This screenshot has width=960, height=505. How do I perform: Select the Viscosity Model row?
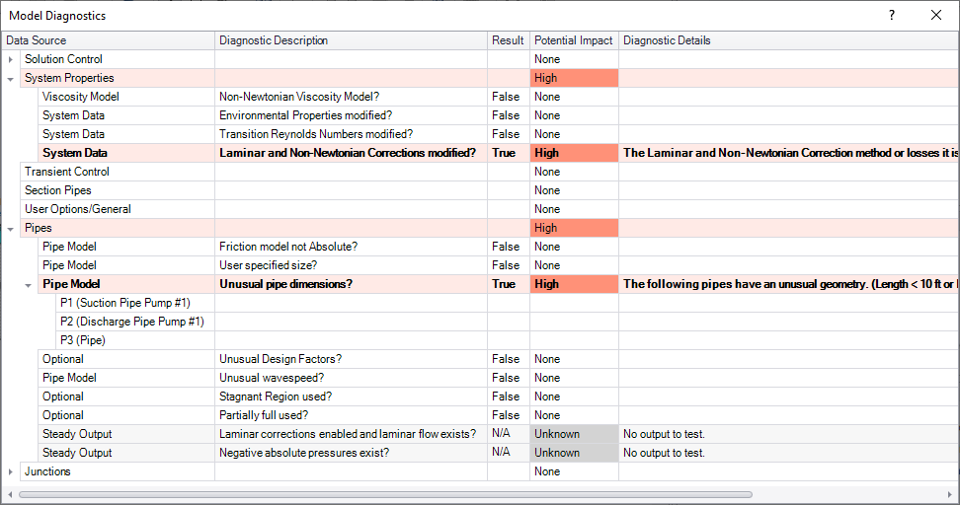(x=81, y=97)
